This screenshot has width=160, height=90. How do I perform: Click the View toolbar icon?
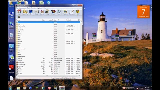pos(36,12)
